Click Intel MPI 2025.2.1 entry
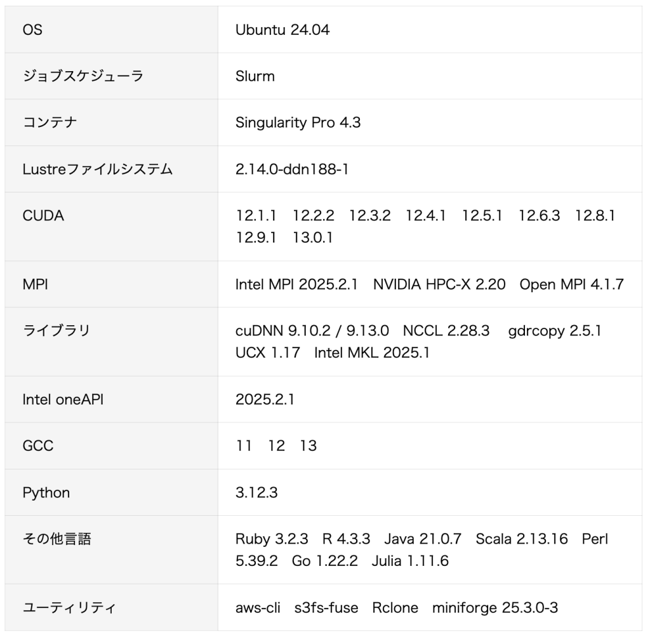 coord(297,284)
